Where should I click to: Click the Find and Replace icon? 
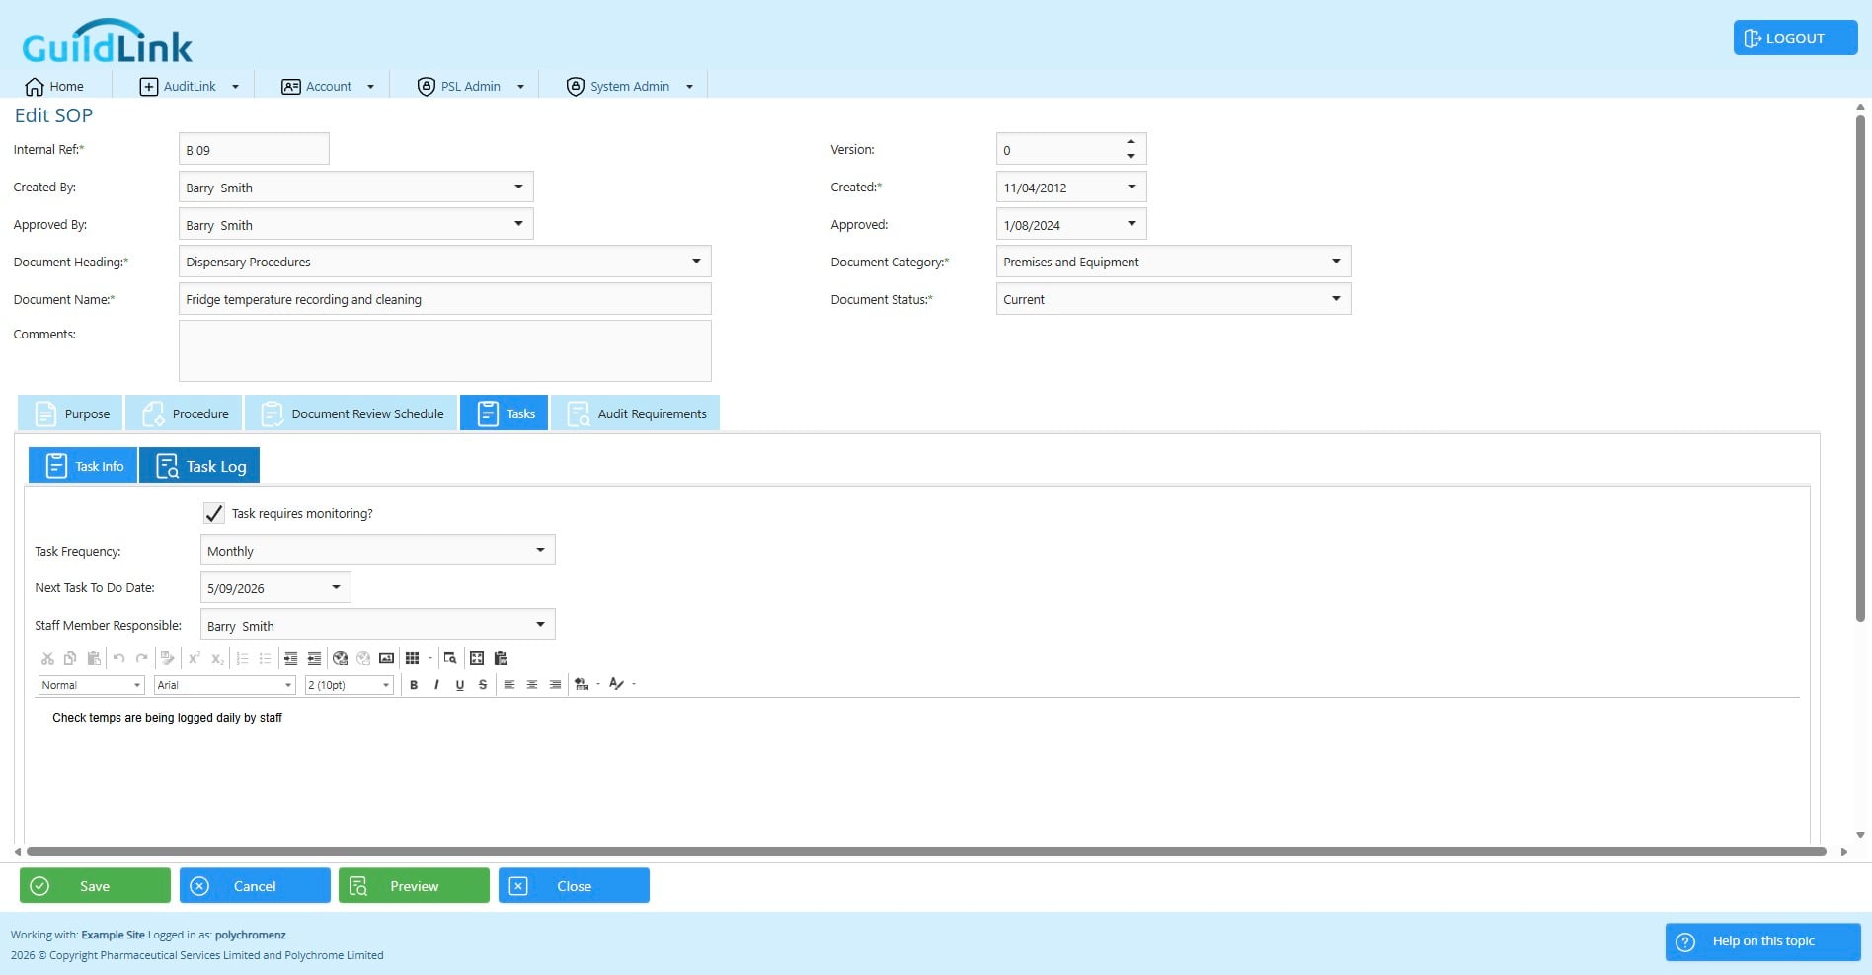(x=450, y=658)
